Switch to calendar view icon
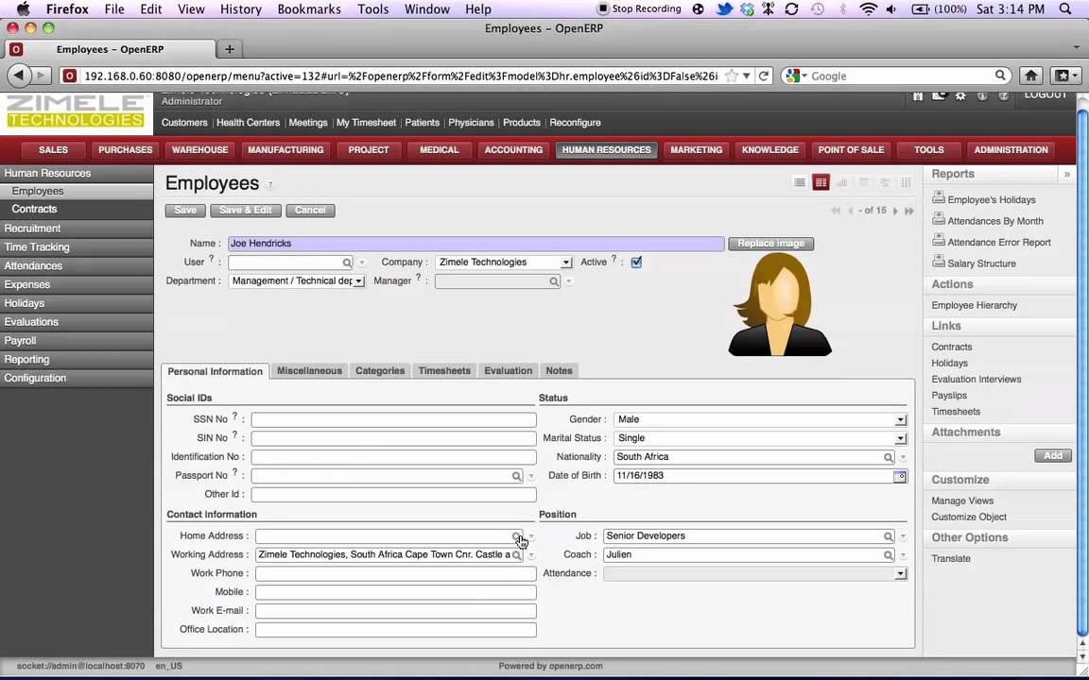 pyautogui.click(x=863, y=182)
